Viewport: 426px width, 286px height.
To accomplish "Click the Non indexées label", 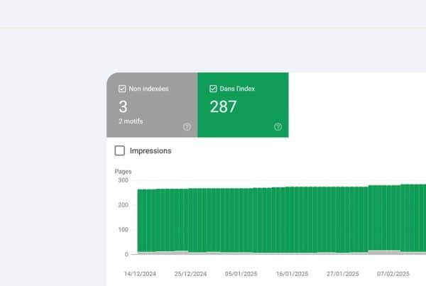I will [x=148, y=89].
